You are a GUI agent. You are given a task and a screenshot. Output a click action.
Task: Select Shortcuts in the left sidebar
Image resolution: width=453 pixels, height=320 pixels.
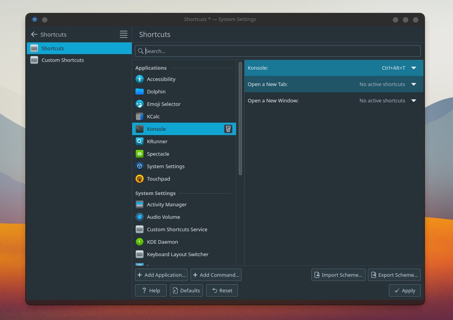(x=79, y=48)
